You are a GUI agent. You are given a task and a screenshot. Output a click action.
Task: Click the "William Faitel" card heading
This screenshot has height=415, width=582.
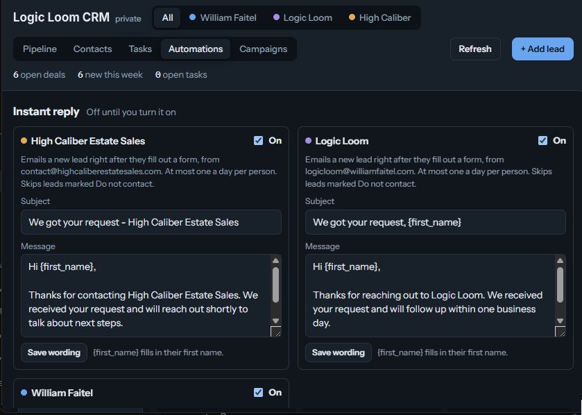pos(62,393)
